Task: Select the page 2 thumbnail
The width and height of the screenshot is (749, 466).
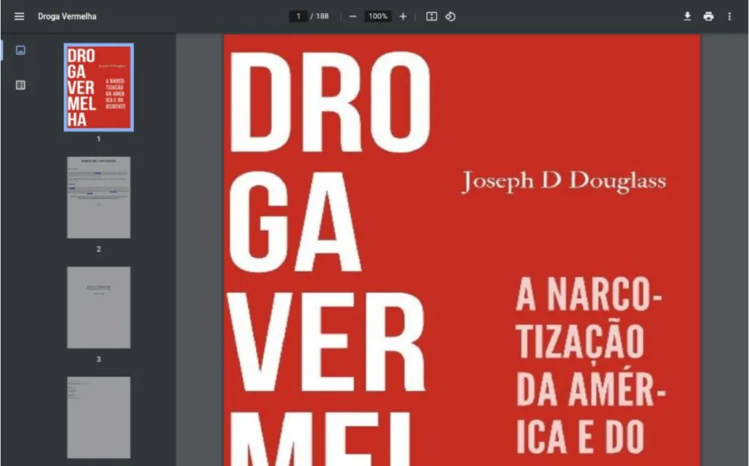Action: (98, 197)
